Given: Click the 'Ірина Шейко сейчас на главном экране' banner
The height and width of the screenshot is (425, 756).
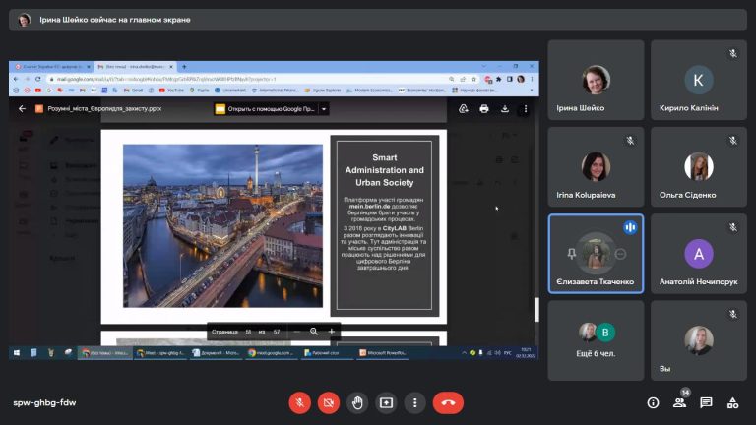Looking at the screenshot, I should 378,20.
